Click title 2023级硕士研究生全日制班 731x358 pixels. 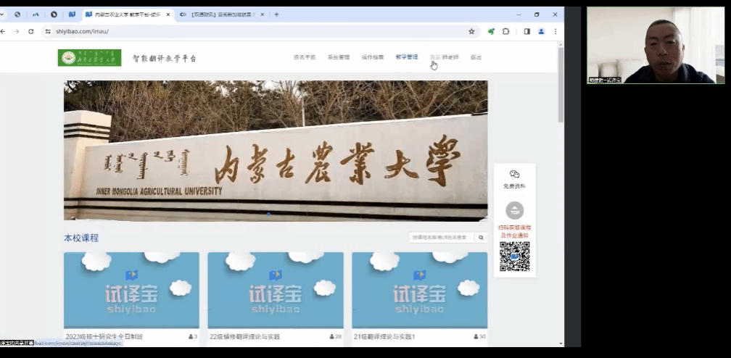104,336
